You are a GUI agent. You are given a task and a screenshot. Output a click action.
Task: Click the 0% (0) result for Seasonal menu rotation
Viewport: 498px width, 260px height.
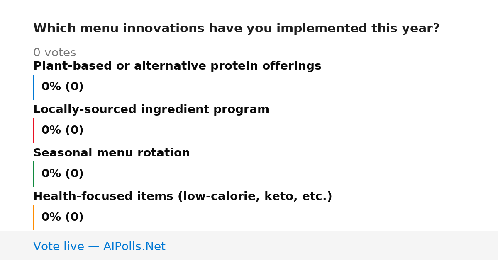62,174
